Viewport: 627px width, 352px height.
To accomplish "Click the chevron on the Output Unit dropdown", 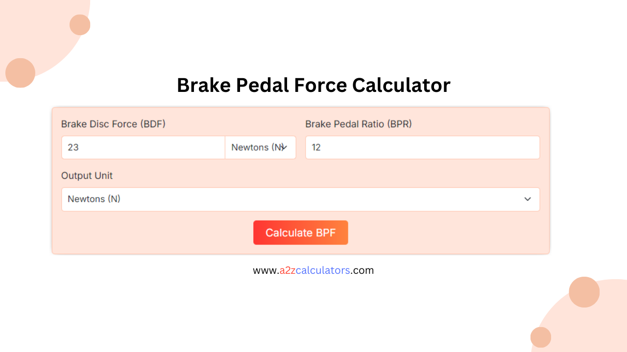I will pyautogui.click(x=528, y=199).
